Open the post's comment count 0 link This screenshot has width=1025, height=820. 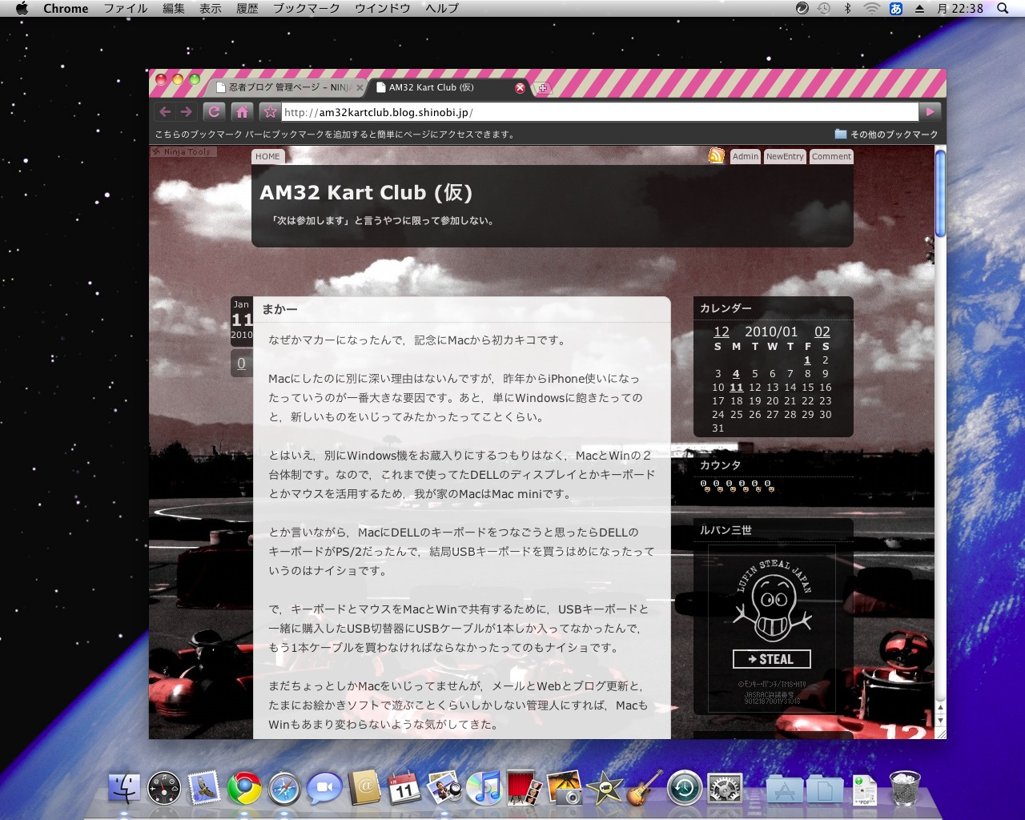[241, 364]
